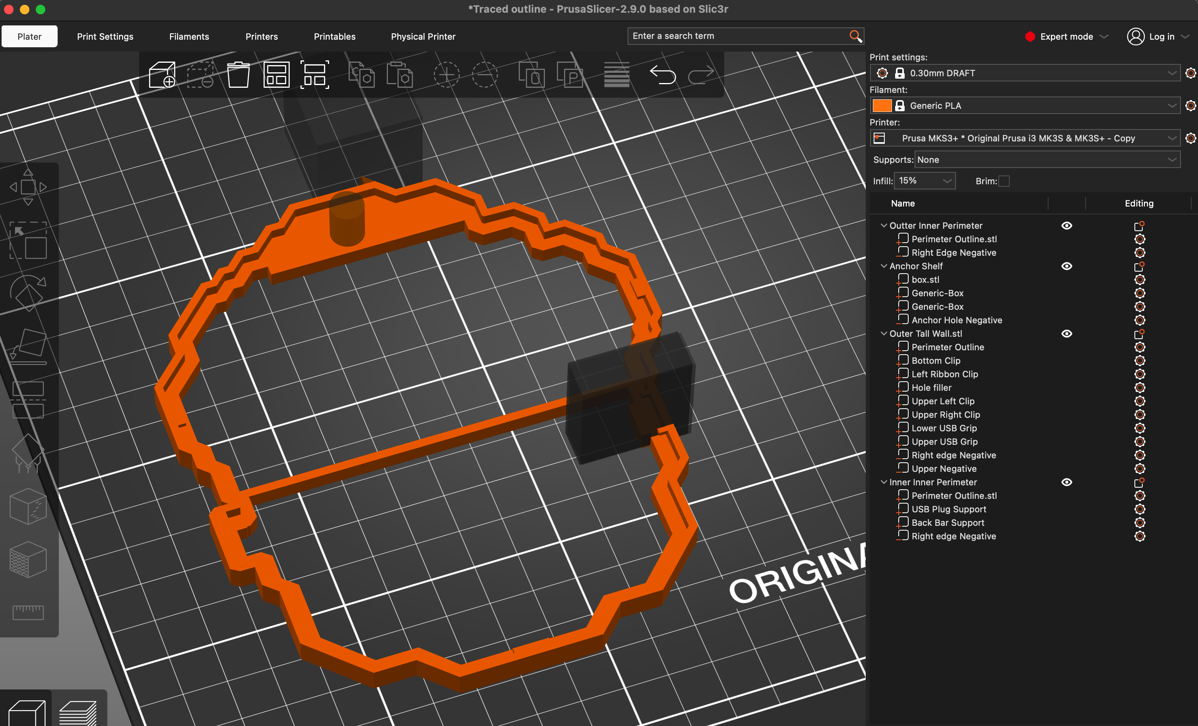This screenshot has width=1198, height=726.
Task: Open the Physical Printer tab
Action: coord(423,37)
